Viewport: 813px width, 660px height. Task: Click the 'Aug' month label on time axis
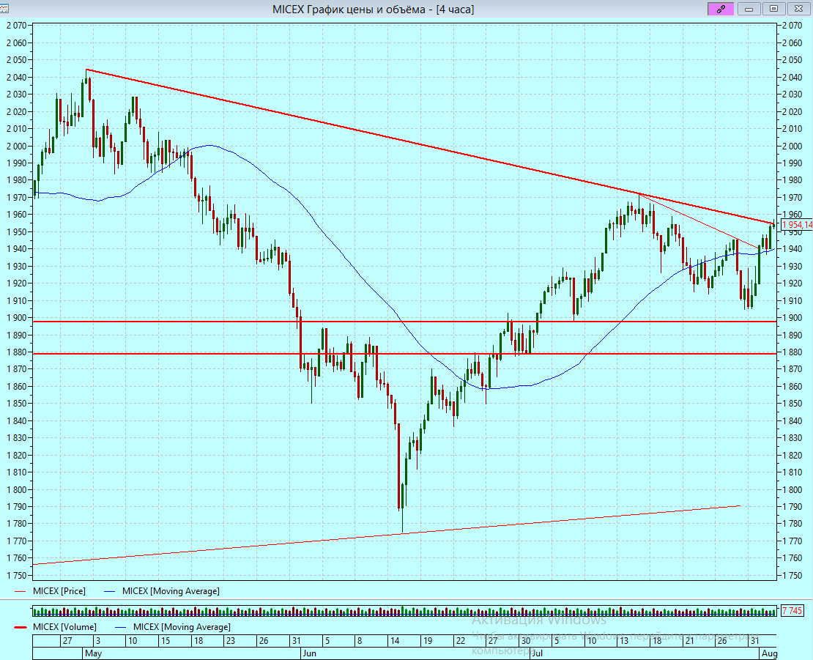point(770,653)
